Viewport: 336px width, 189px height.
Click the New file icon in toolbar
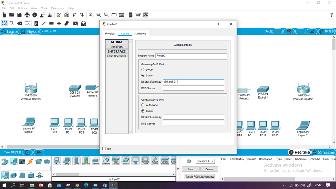pyautogui.click(x=4, y=15)
